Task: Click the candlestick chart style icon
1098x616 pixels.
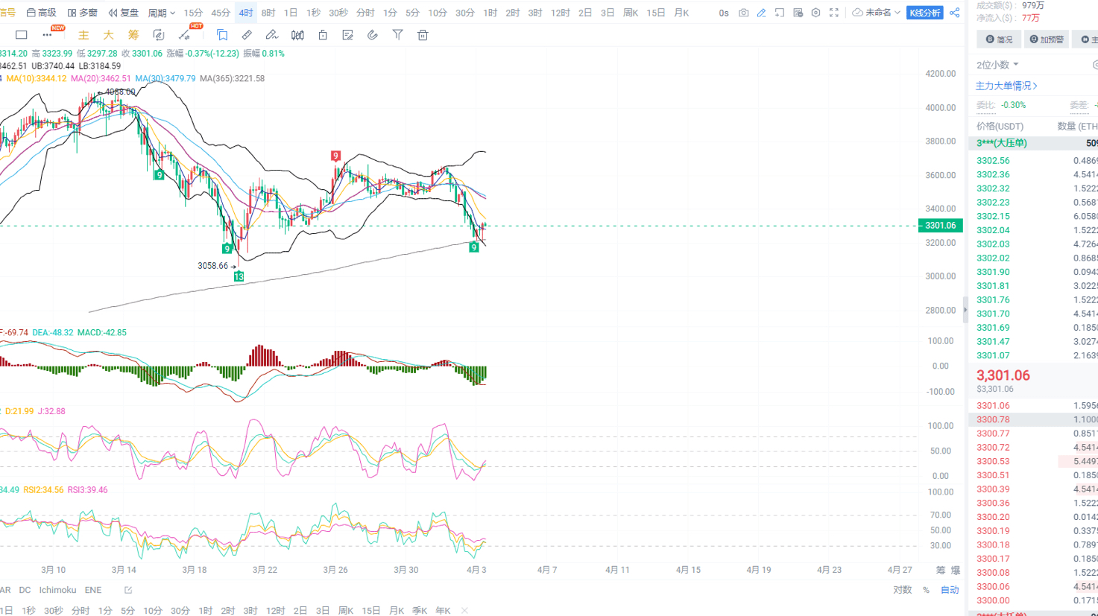Action: coord(297,35)
